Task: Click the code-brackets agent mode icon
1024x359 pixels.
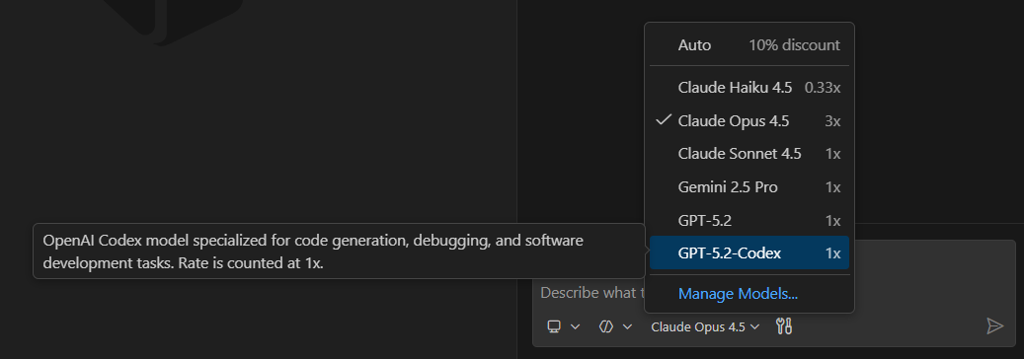Action: click(x=606, y=326)
